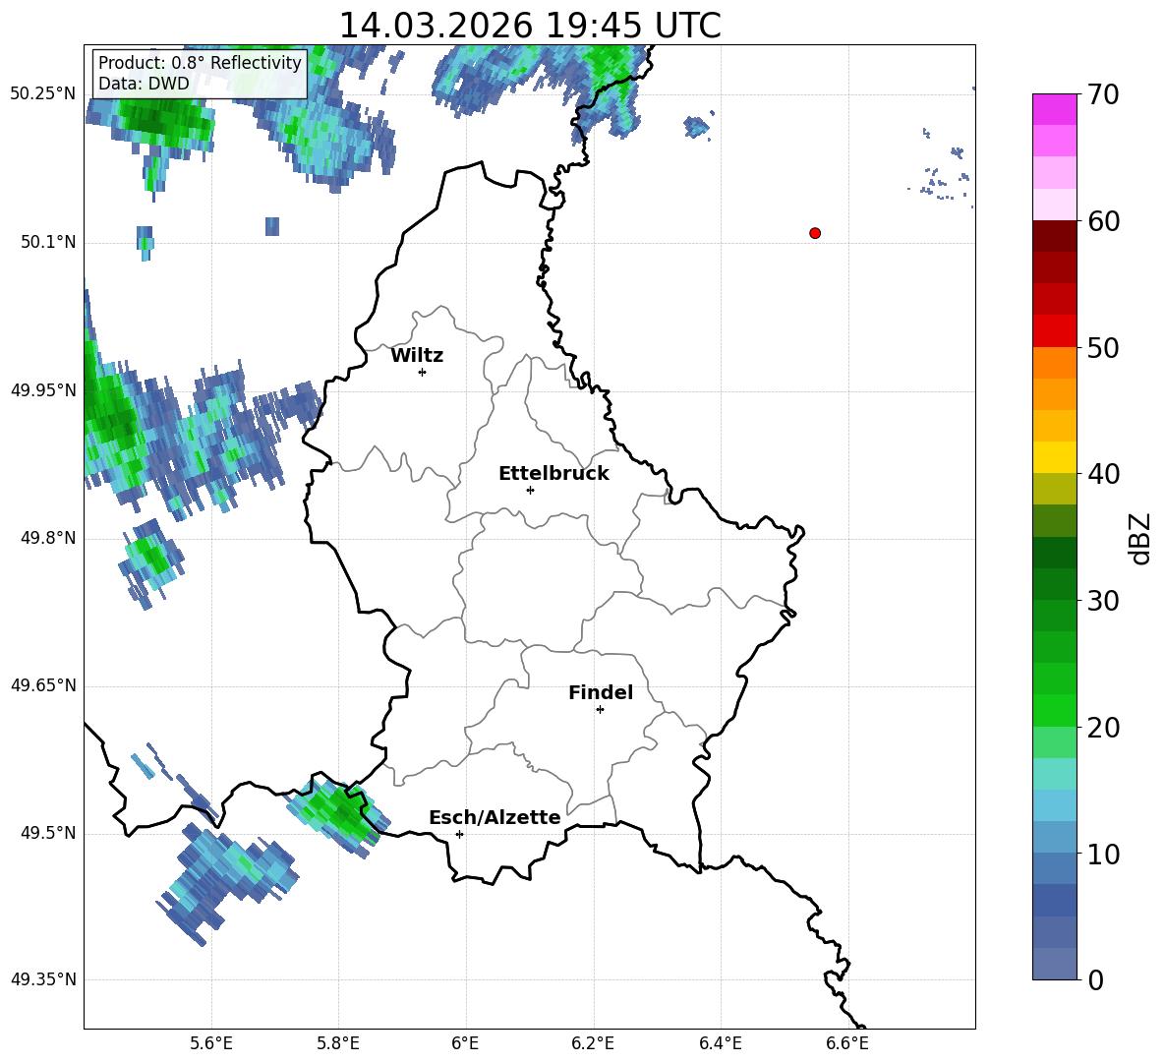
Task: Click the 70 colorbar tick value
Action: (x=1103, y=95)
